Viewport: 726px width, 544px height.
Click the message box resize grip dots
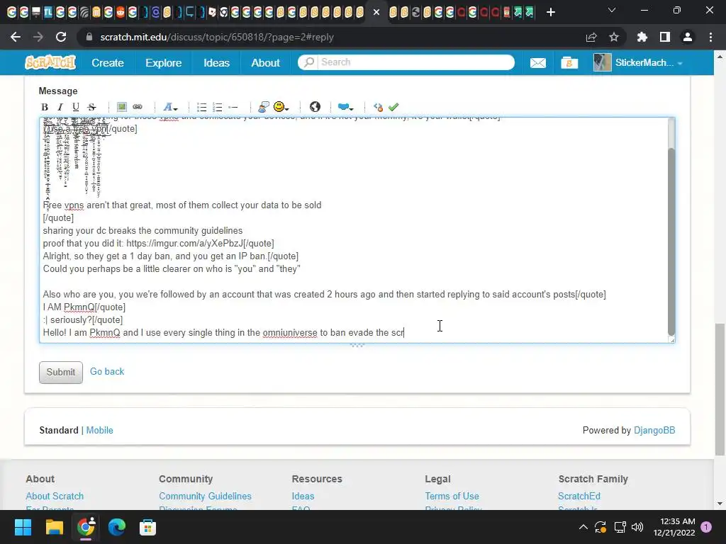357,345
